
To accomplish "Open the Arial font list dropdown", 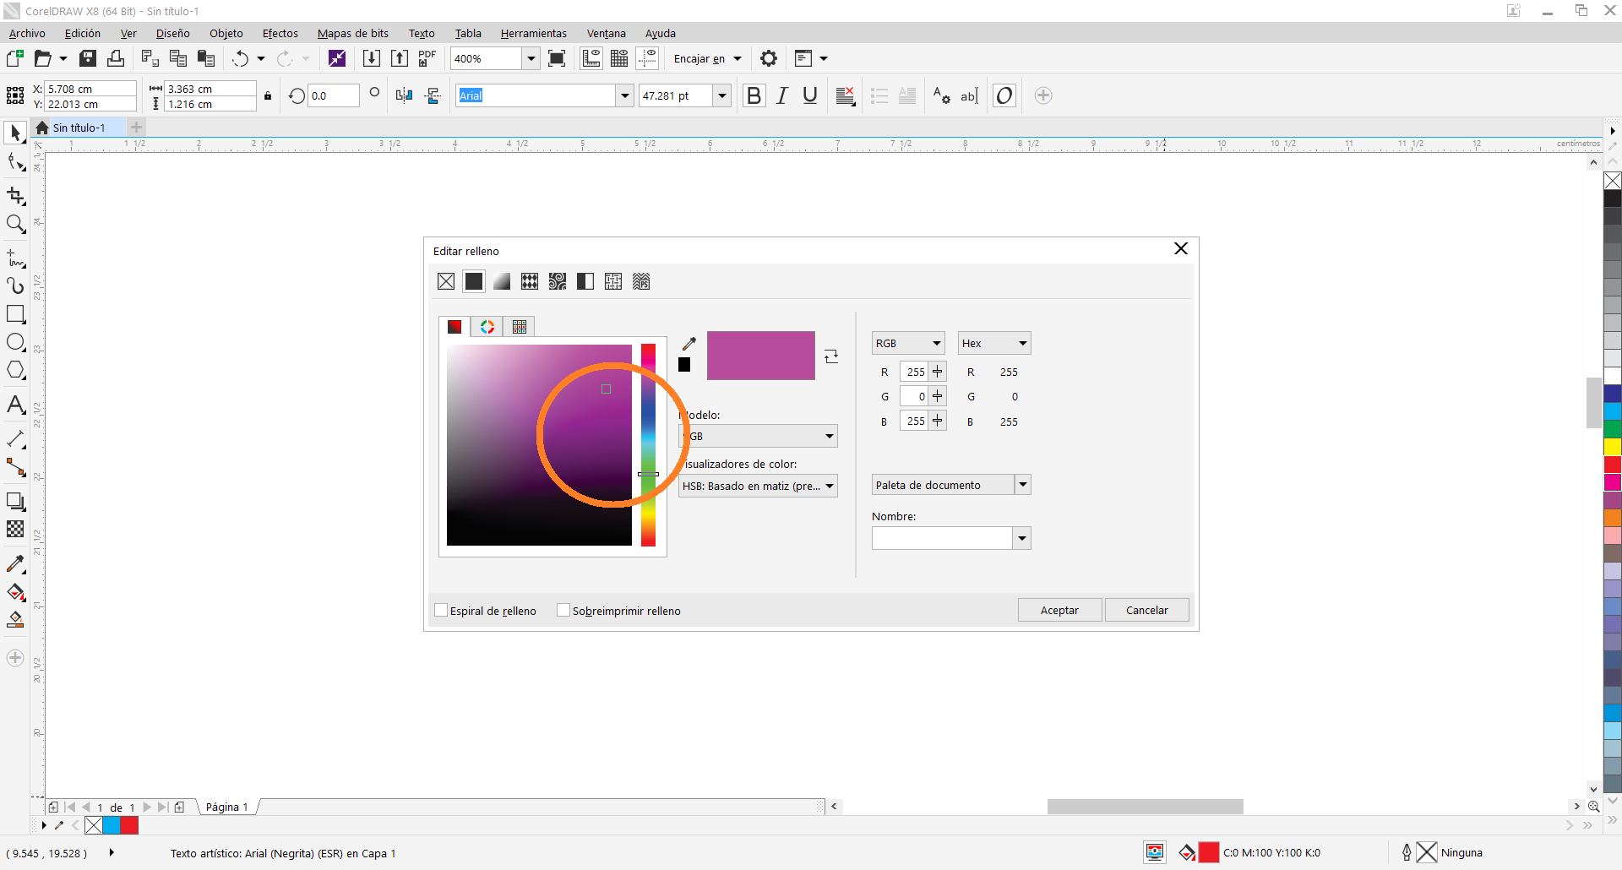I will (x=625, y=95).
